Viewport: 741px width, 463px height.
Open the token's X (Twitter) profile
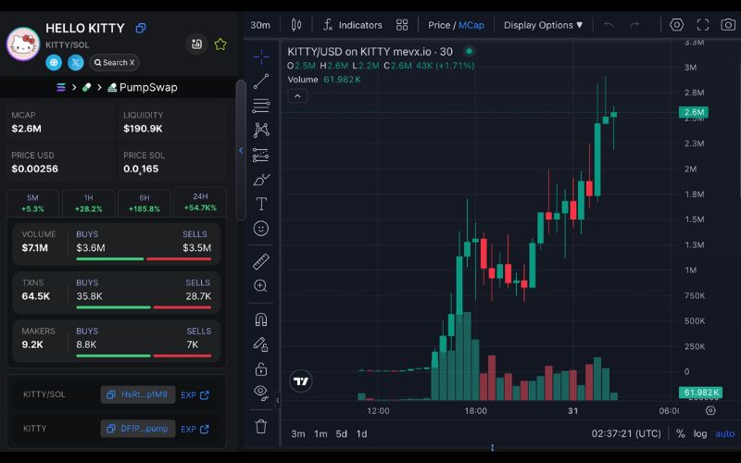pos(76,62)
